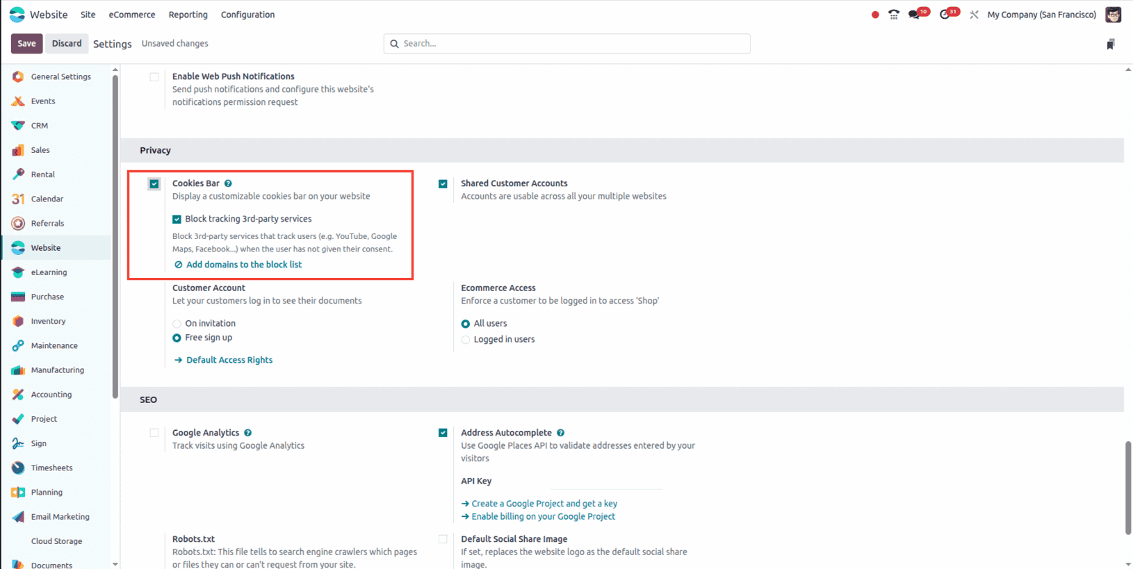Image resolution: width=1133 pixels, height=569 pixels.
Task: Open the Site menu
Action: pyautogui.click(x=88, y=15)
